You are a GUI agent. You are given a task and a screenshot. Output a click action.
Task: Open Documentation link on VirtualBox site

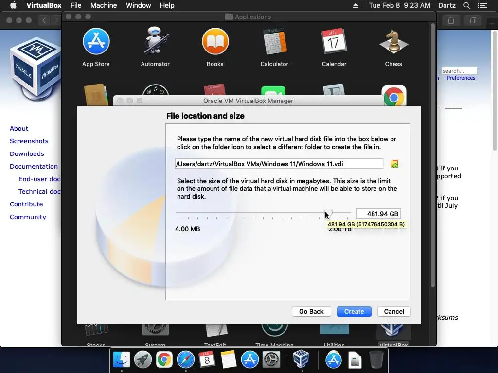tap(34, 167)
